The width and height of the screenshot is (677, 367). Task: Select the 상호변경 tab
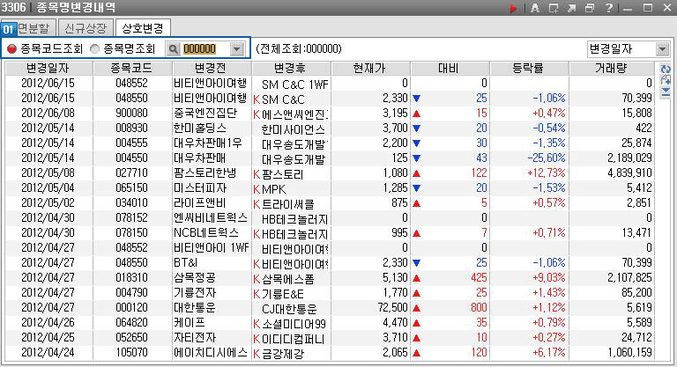coord(143,28)
